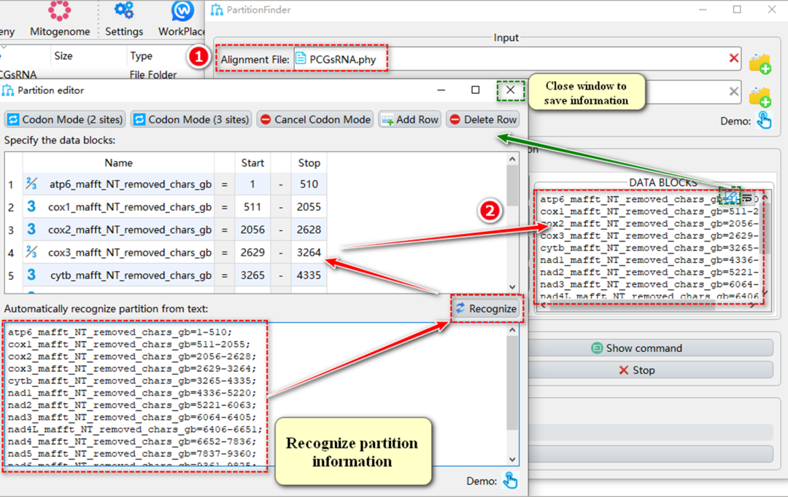
Task: Enable Codon Mode (3 sites)
Action: (191, 120)
